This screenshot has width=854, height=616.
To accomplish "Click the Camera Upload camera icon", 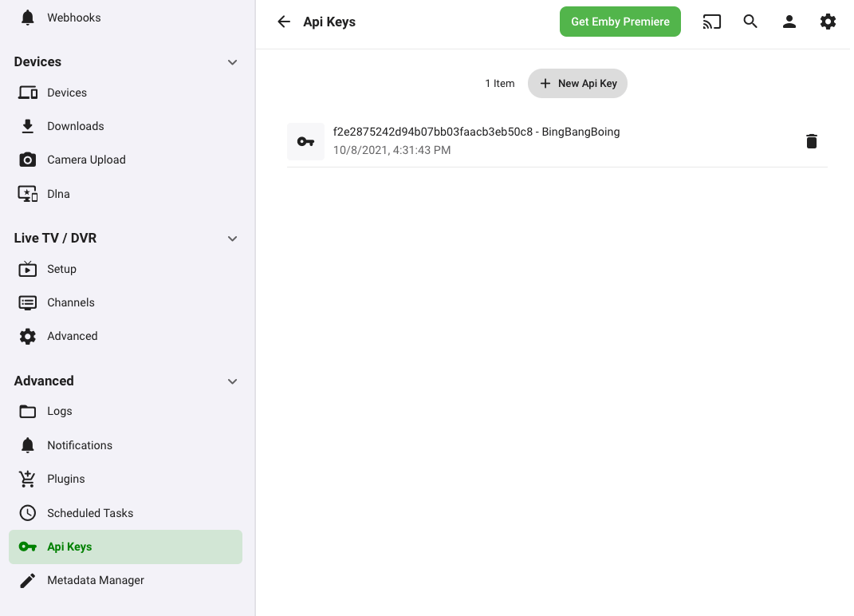I will click(x=28, y=160).
